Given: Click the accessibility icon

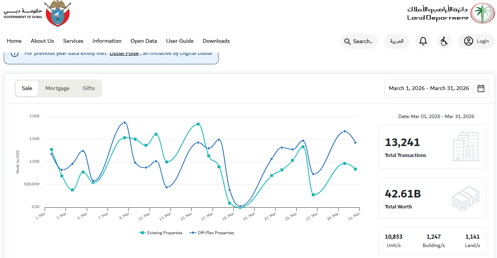Looking at the screenshot, I should 444,41.
